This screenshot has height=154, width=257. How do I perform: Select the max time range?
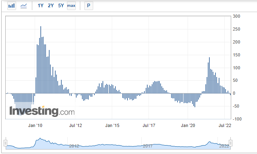click(71, 6)
